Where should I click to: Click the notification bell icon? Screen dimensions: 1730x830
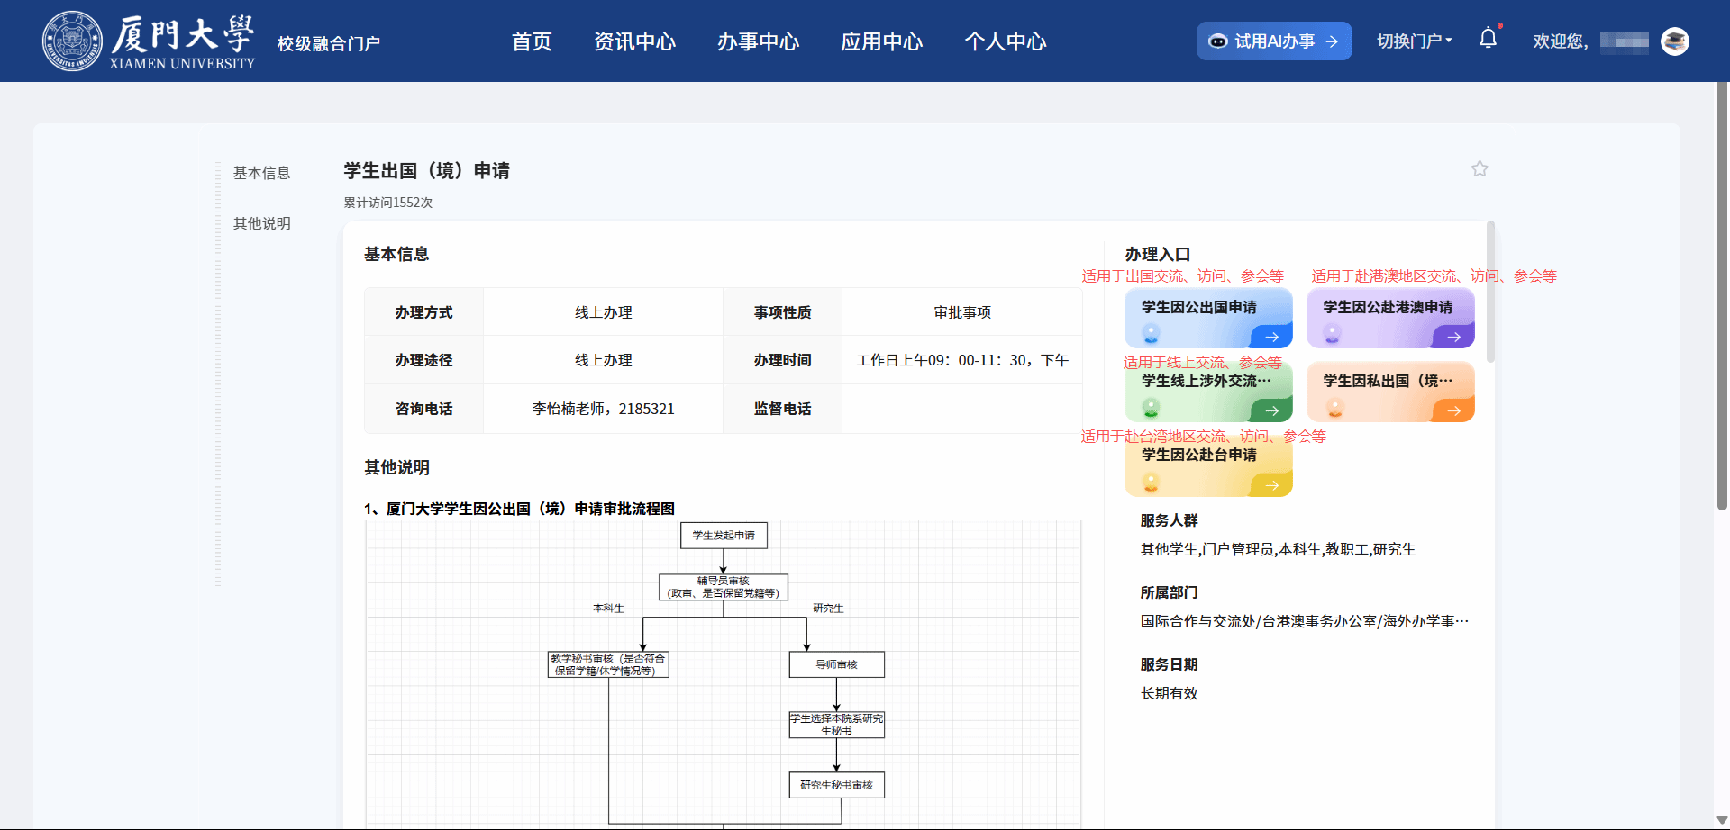tap(1489, 38)
